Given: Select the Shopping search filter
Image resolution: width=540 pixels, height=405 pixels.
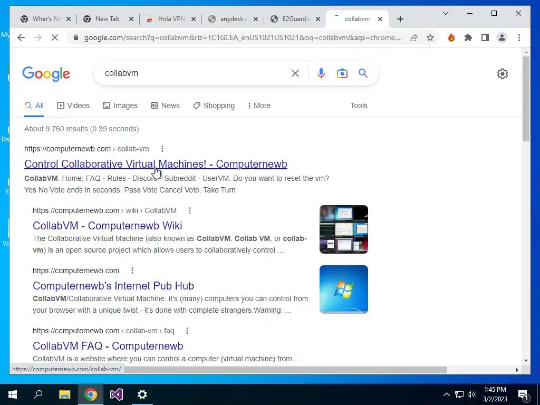Looking at the screenshot, I should [x=214, y=105].
